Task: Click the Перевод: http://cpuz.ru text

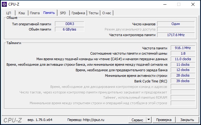Action: coord(86,120)
